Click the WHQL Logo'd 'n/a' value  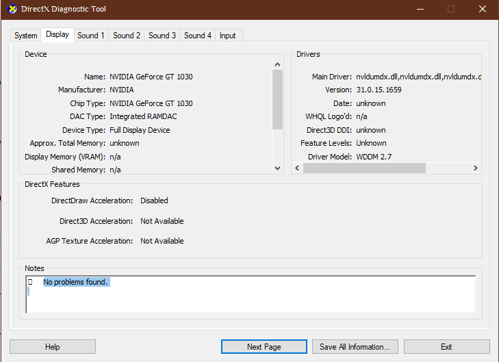(x=361, y=117)
